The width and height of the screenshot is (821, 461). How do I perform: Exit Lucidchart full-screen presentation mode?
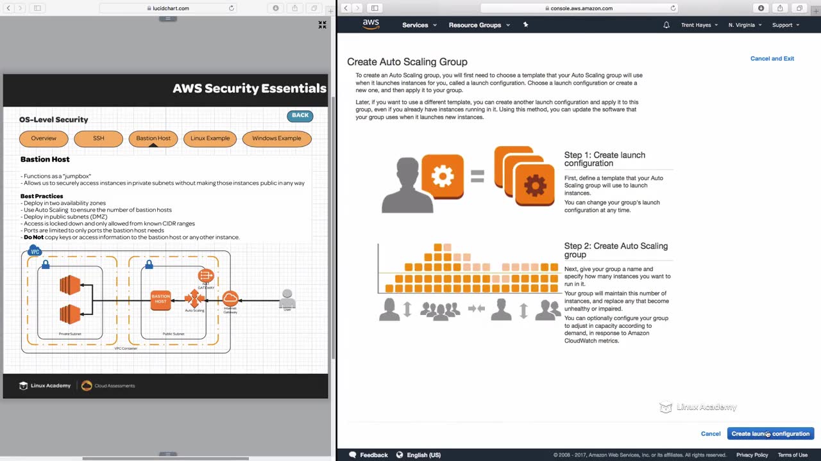pyautogui.click(x=323, y=25)
